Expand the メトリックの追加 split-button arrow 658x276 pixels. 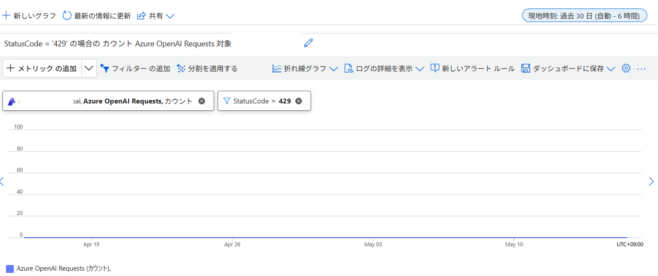(89, 68)
